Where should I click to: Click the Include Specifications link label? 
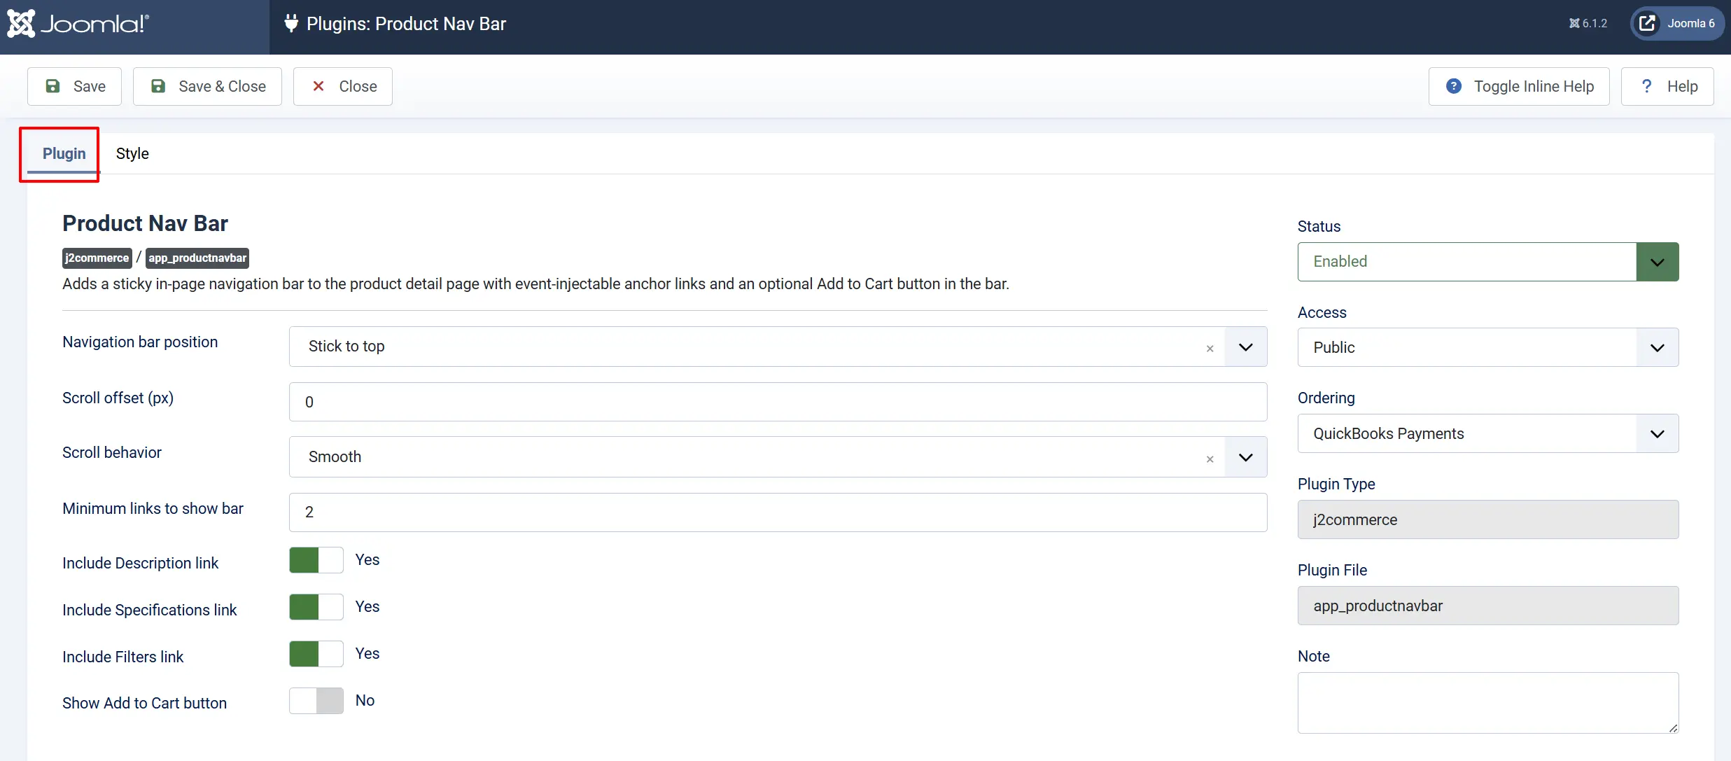pyautogui.click(x=149, y=610)
